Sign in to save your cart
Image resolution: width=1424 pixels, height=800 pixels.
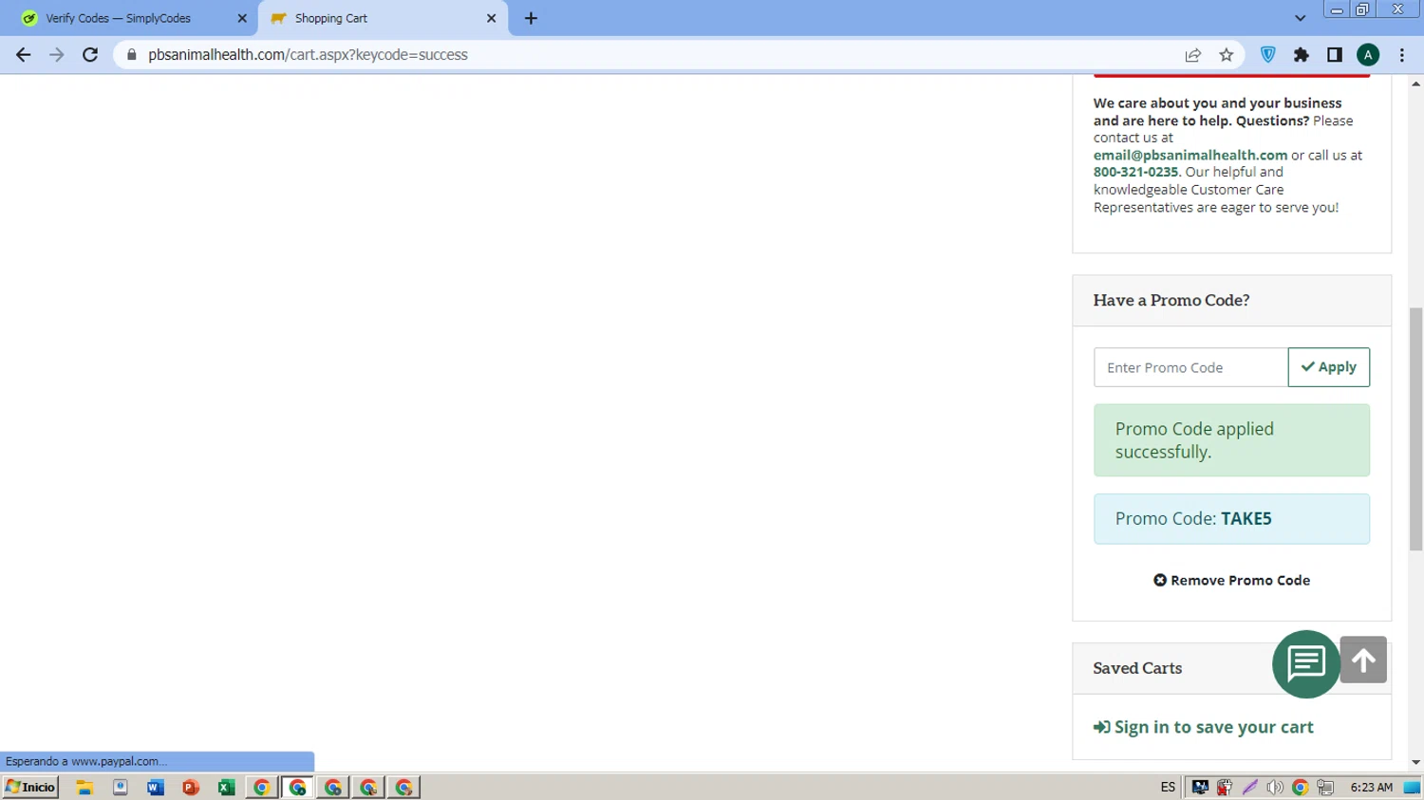tap(1204, 727)
